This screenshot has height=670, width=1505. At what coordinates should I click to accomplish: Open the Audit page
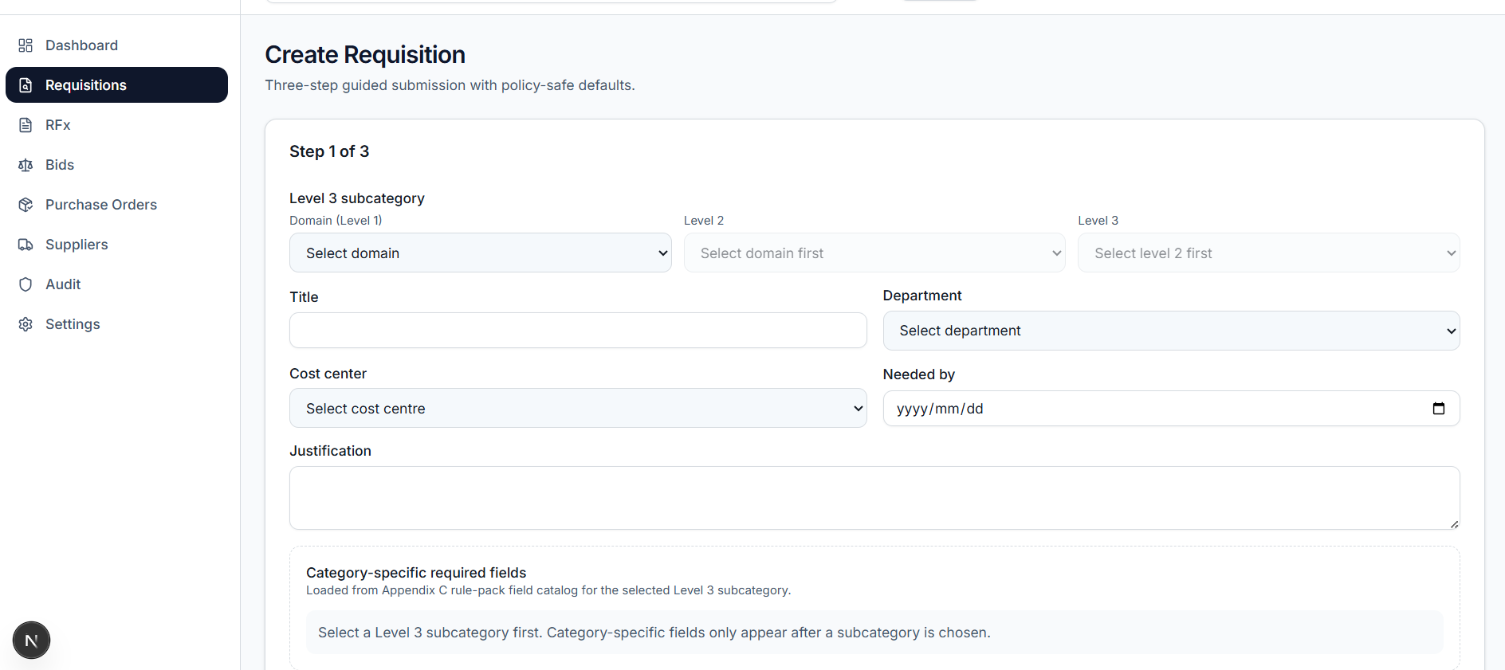116,284
